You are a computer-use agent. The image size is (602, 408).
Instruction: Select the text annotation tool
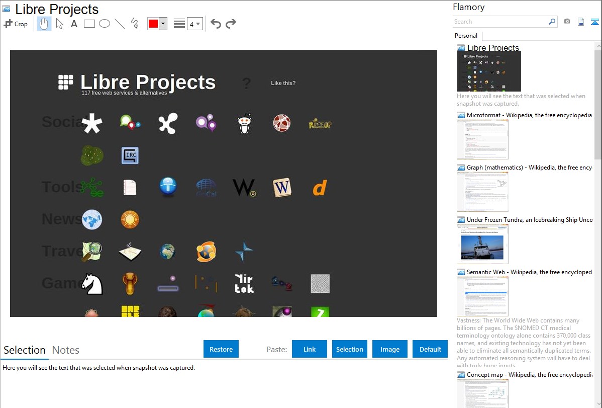point(74,24)
